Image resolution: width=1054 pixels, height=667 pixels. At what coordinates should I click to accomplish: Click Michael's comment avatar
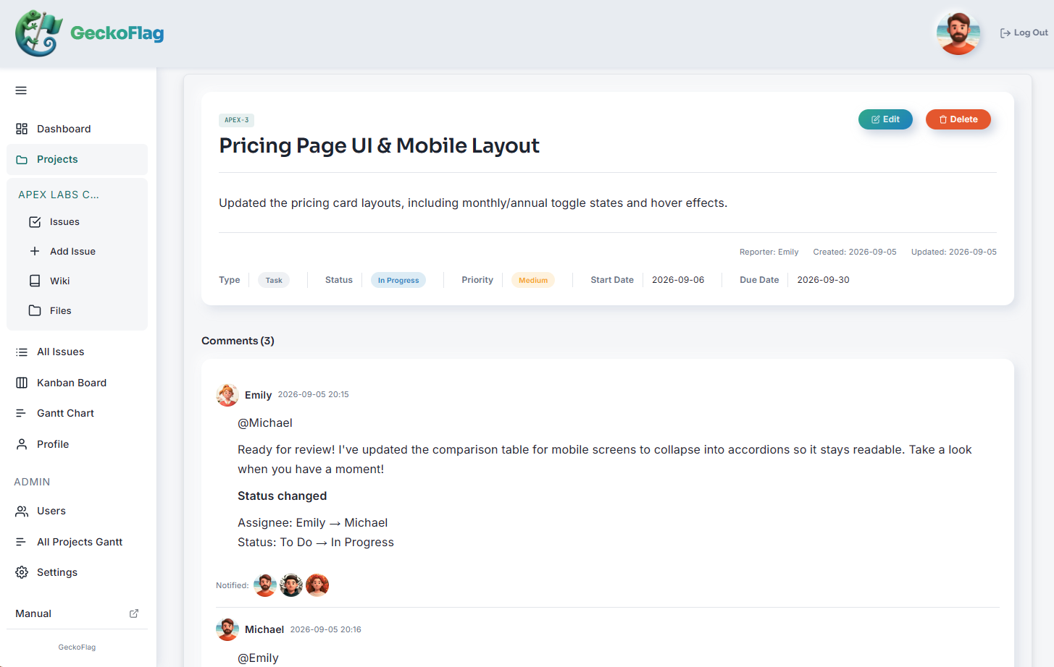pyautogui.click(x=227, y=629)
